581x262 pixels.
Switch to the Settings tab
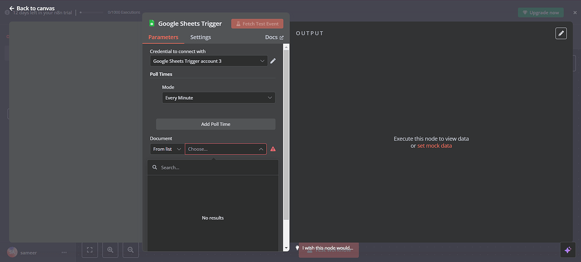pos(200,37)
